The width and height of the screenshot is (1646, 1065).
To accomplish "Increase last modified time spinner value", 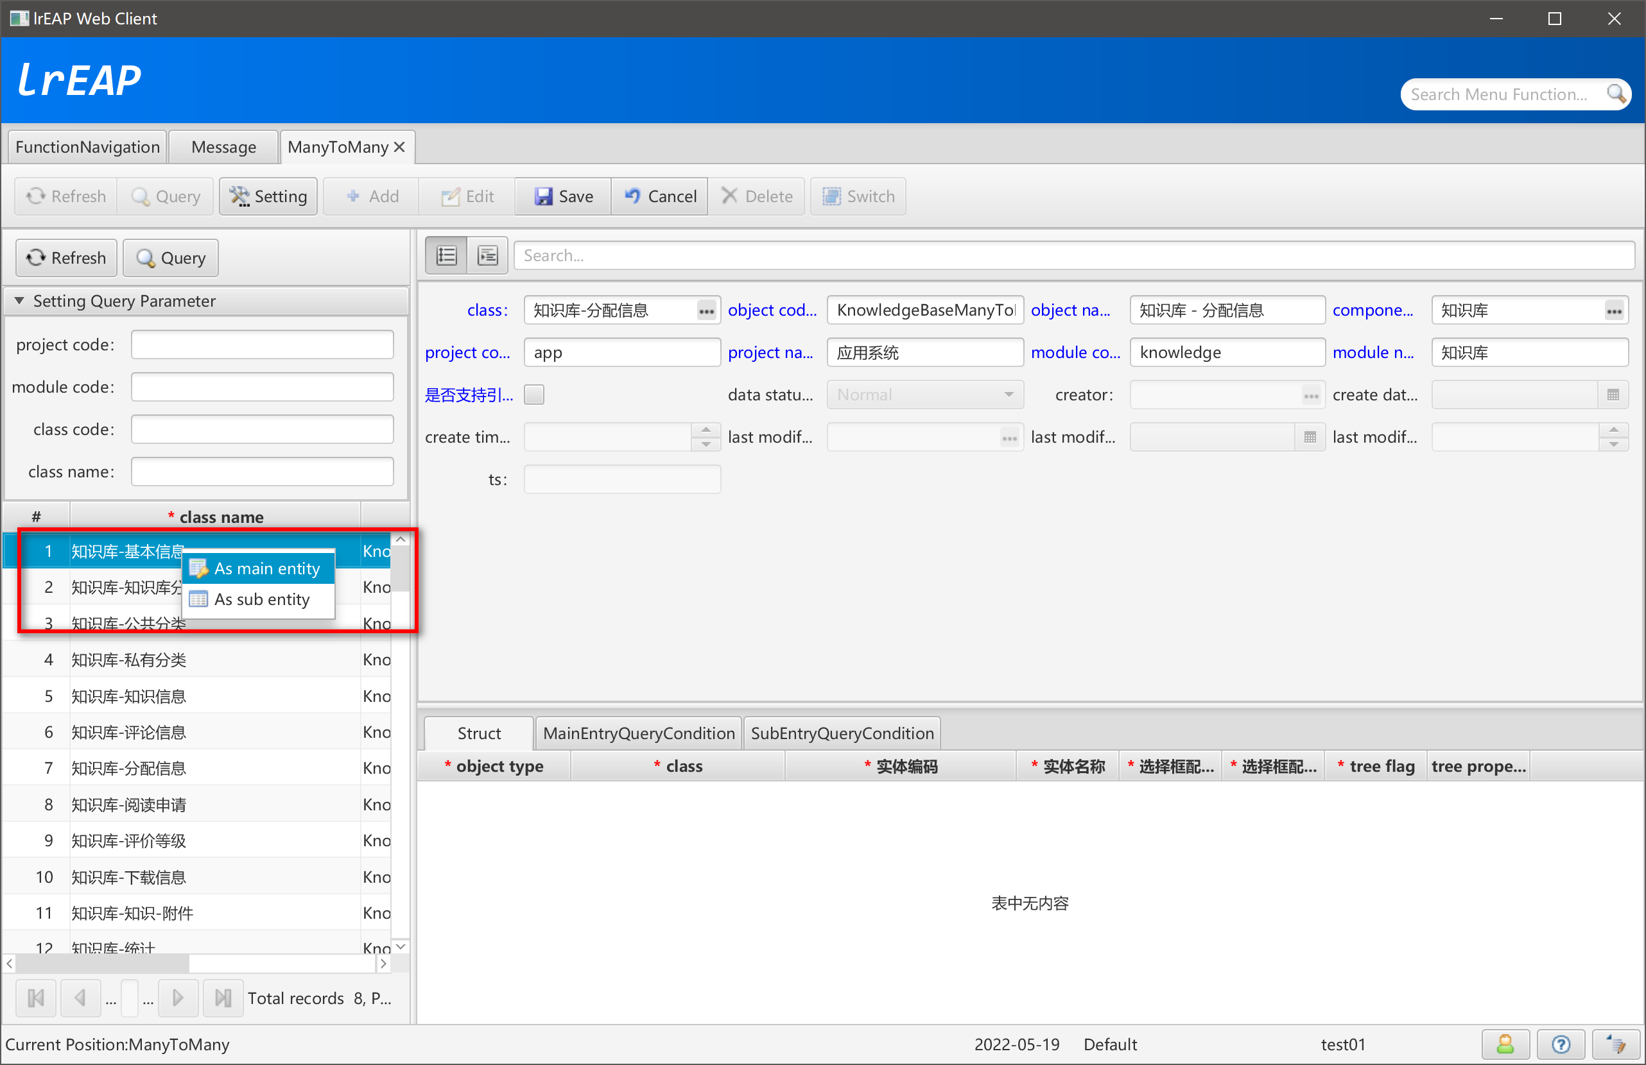I will click(1613, 430).
